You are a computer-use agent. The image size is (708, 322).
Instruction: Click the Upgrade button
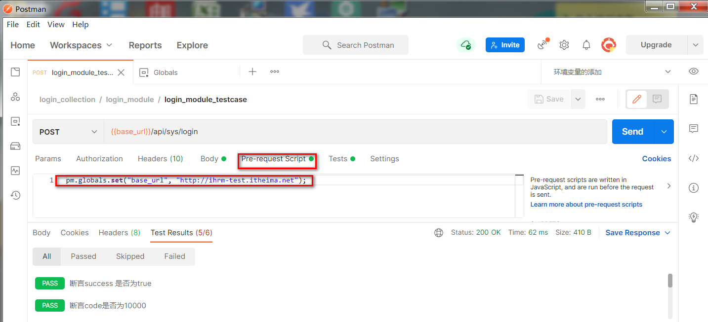coord(656,45)
